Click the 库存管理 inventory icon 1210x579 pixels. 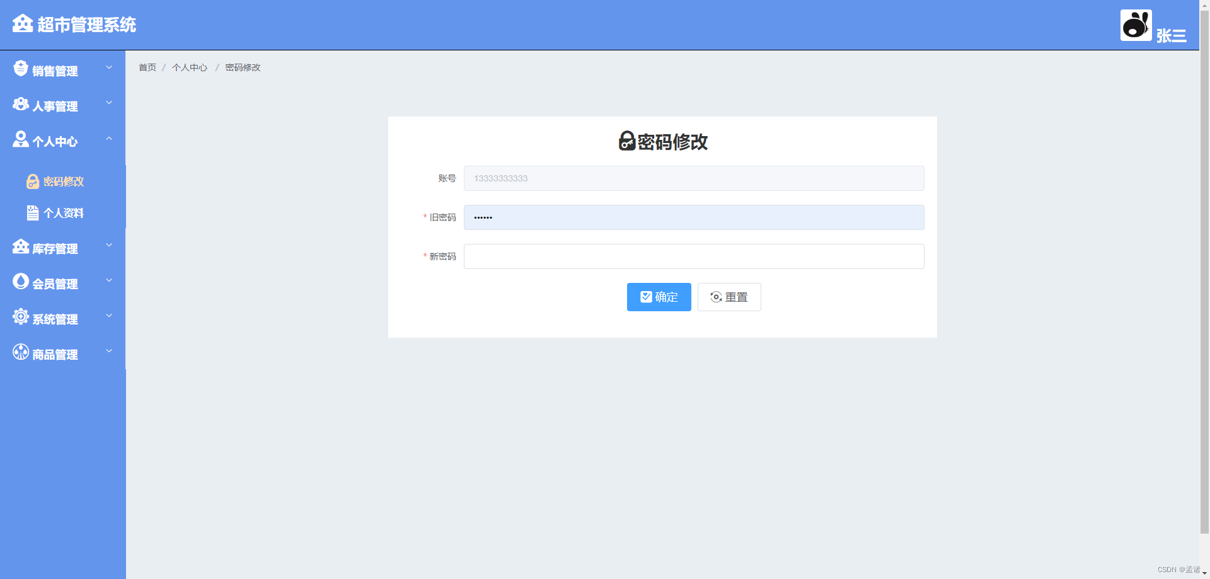pyautogui.click(x=21, y=246)
